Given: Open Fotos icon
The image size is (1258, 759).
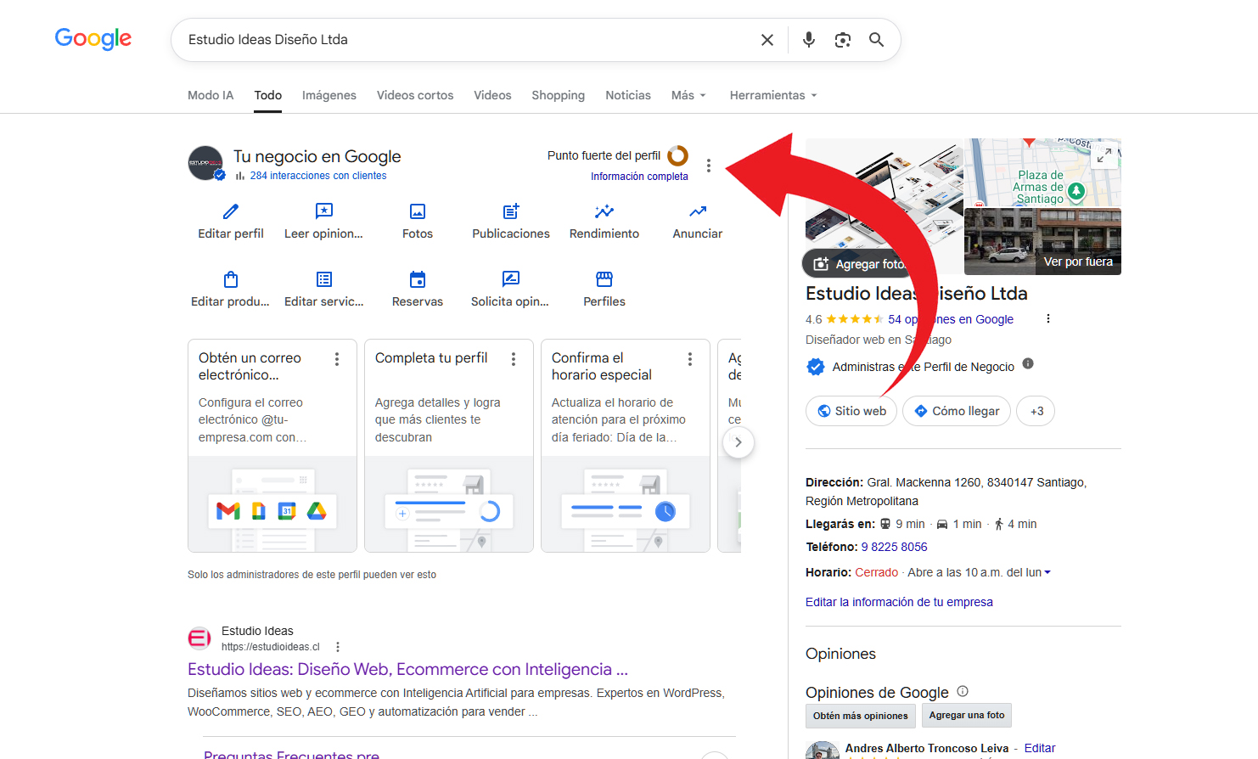Looking at the screenshot, I should click(418, 211).
